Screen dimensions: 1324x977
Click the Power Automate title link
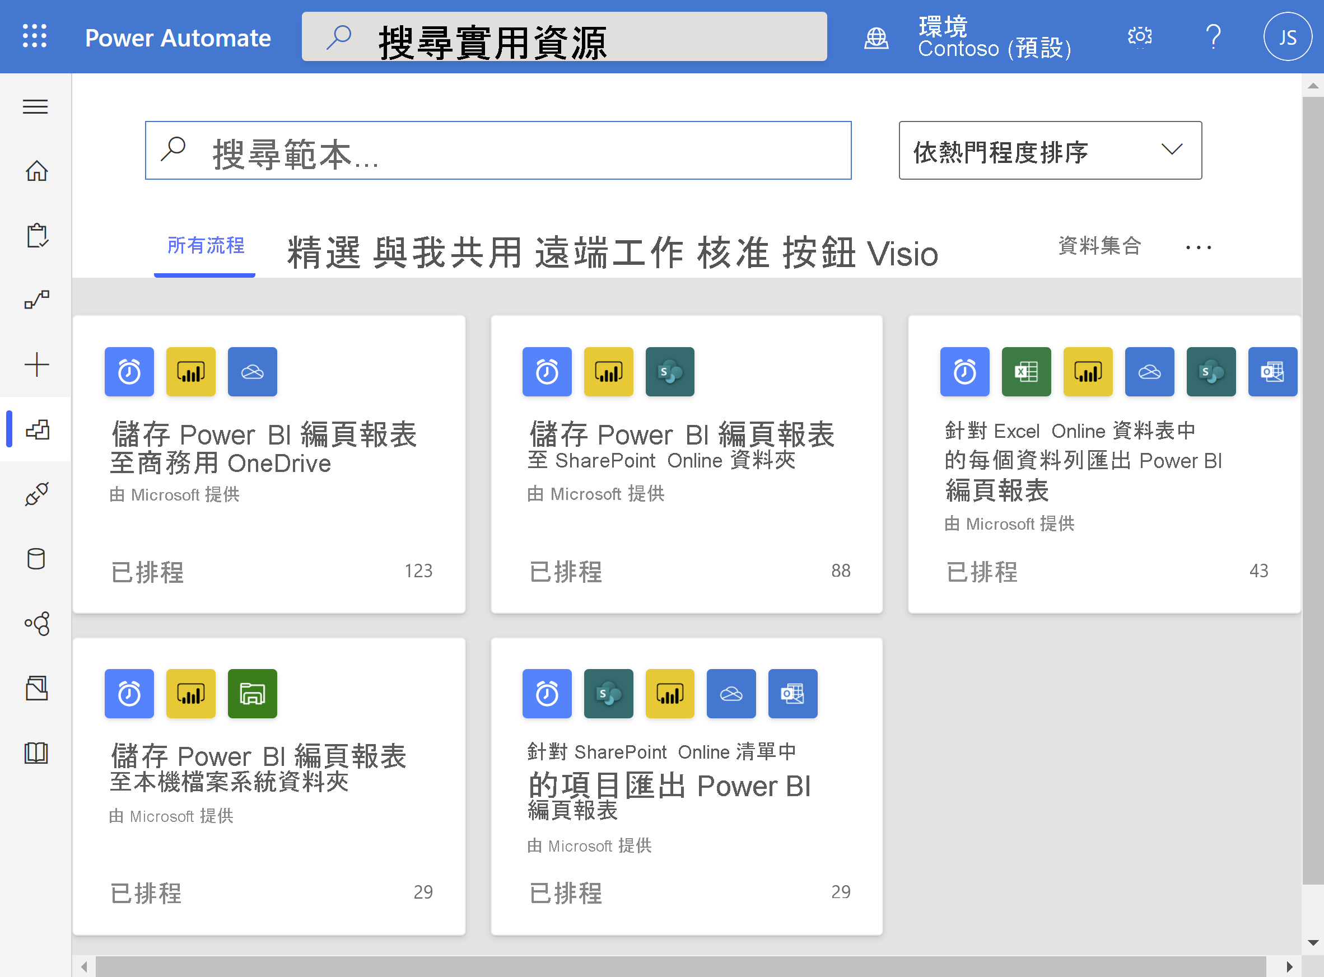click(x=178, y=38)
